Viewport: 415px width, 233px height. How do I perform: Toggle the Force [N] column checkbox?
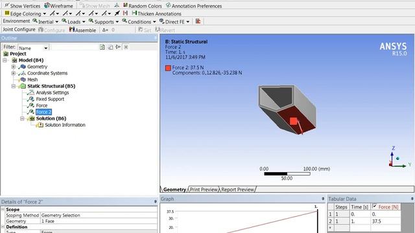(375, 206)
